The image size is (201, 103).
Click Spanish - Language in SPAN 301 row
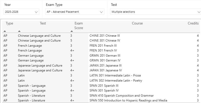point(32,91)
